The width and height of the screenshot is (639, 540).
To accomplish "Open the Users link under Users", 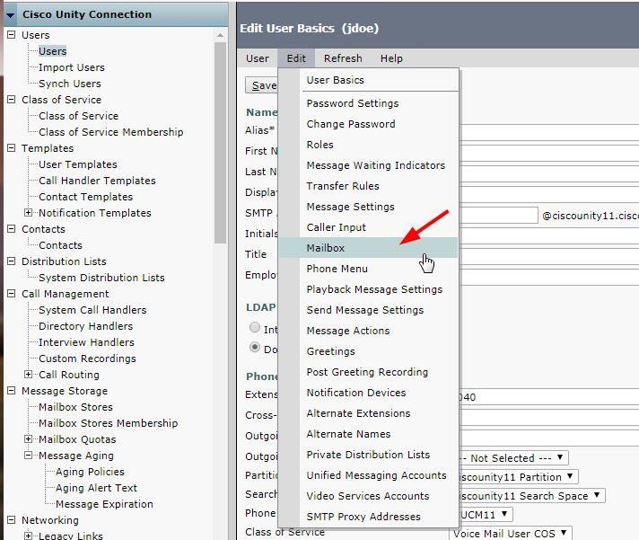I will pos(53,51).
